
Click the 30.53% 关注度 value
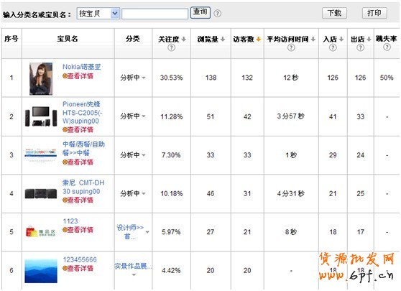click(171, 78)
